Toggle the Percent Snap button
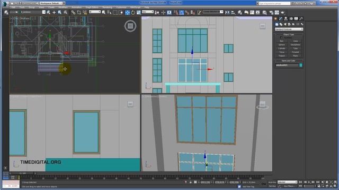The height and width of the screenshot is (190, 339). 187,12
